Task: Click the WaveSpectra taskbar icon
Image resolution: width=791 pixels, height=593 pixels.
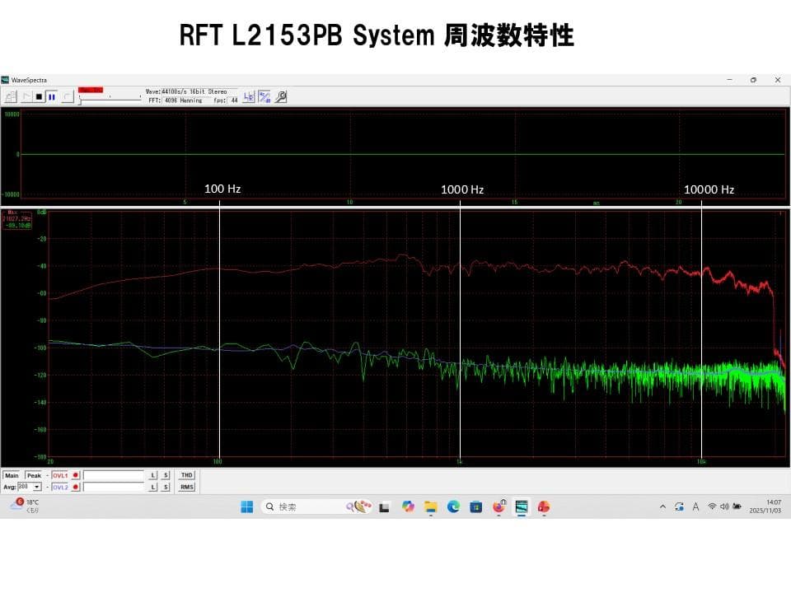Action: coord(522,507)
